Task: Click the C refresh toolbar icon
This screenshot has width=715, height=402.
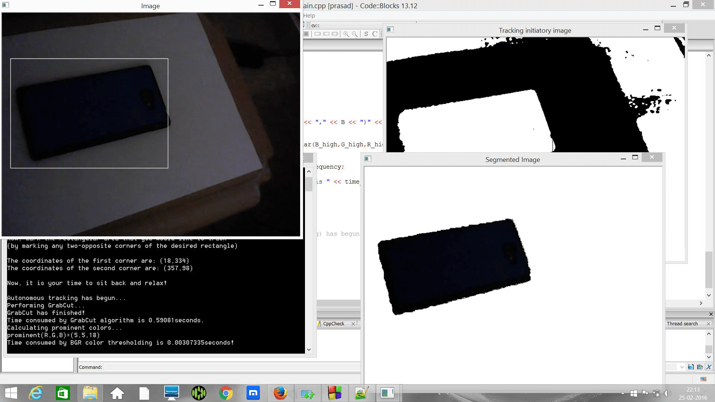Action: tap(375, 34)
